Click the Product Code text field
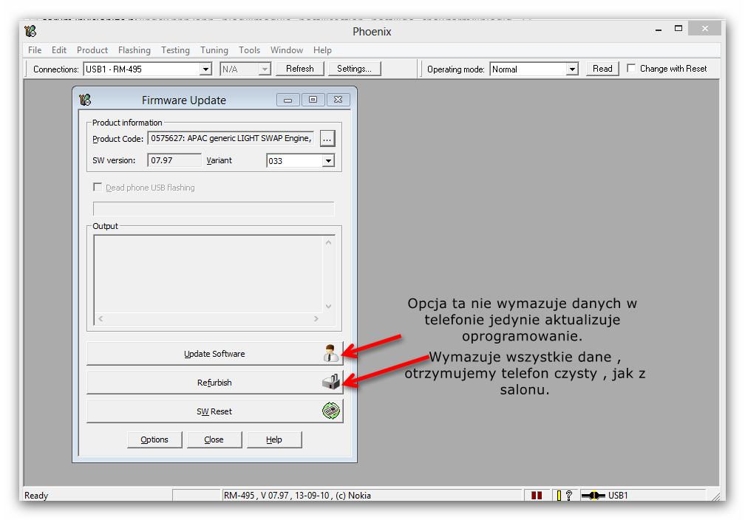The image size is (745, 520). click(231, 138)
